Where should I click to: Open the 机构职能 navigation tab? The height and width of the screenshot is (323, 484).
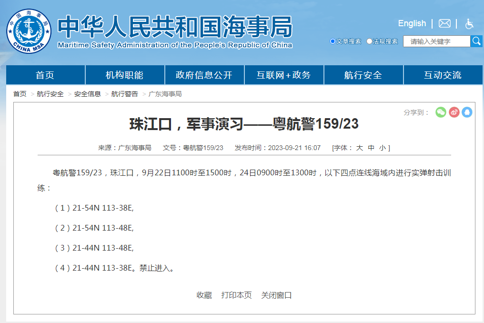(x=125, y=75)
